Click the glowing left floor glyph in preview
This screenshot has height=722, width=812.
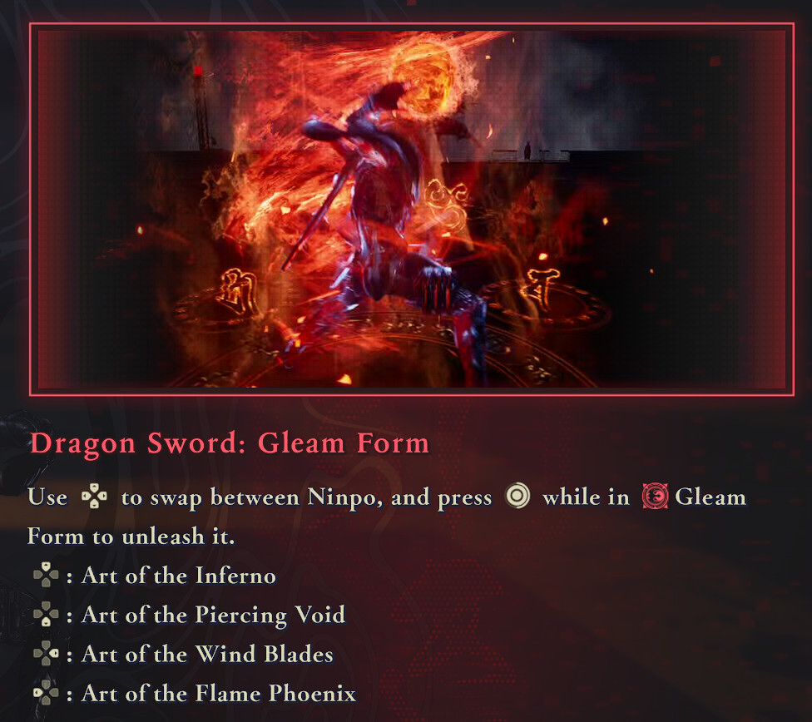pos(238,293)
